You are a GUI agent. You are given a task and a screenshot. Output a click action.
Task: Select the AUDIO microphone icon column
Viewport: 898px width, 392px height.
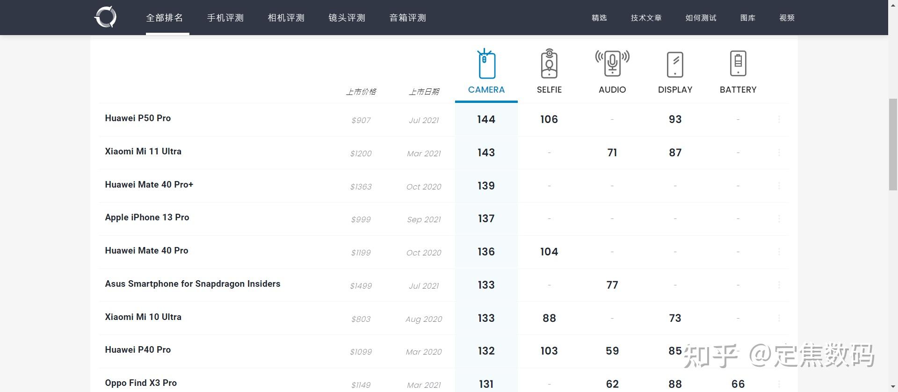612,63
